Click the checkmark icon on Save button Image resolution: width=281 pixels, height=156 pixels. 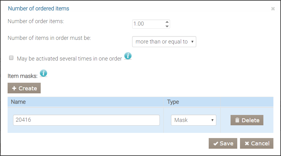[x=216, y=144]
